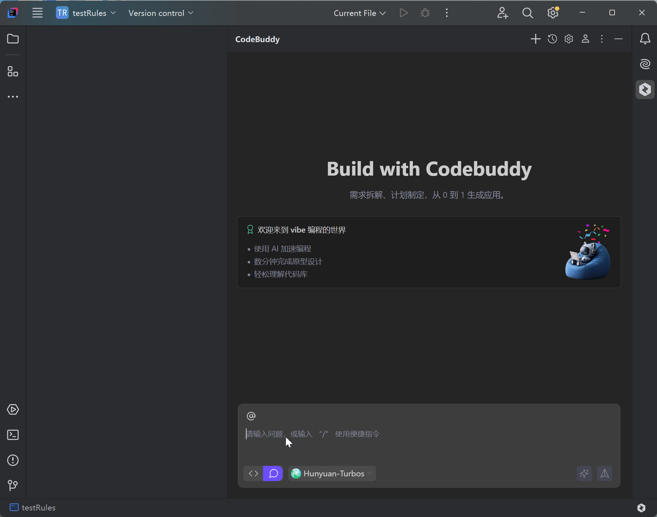Click the @ mention context button

pos(251,416)
